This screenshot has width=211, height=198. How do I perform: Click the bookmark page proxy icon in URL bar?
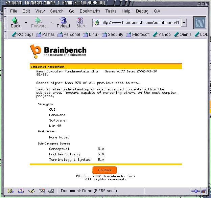coord(97,23)
